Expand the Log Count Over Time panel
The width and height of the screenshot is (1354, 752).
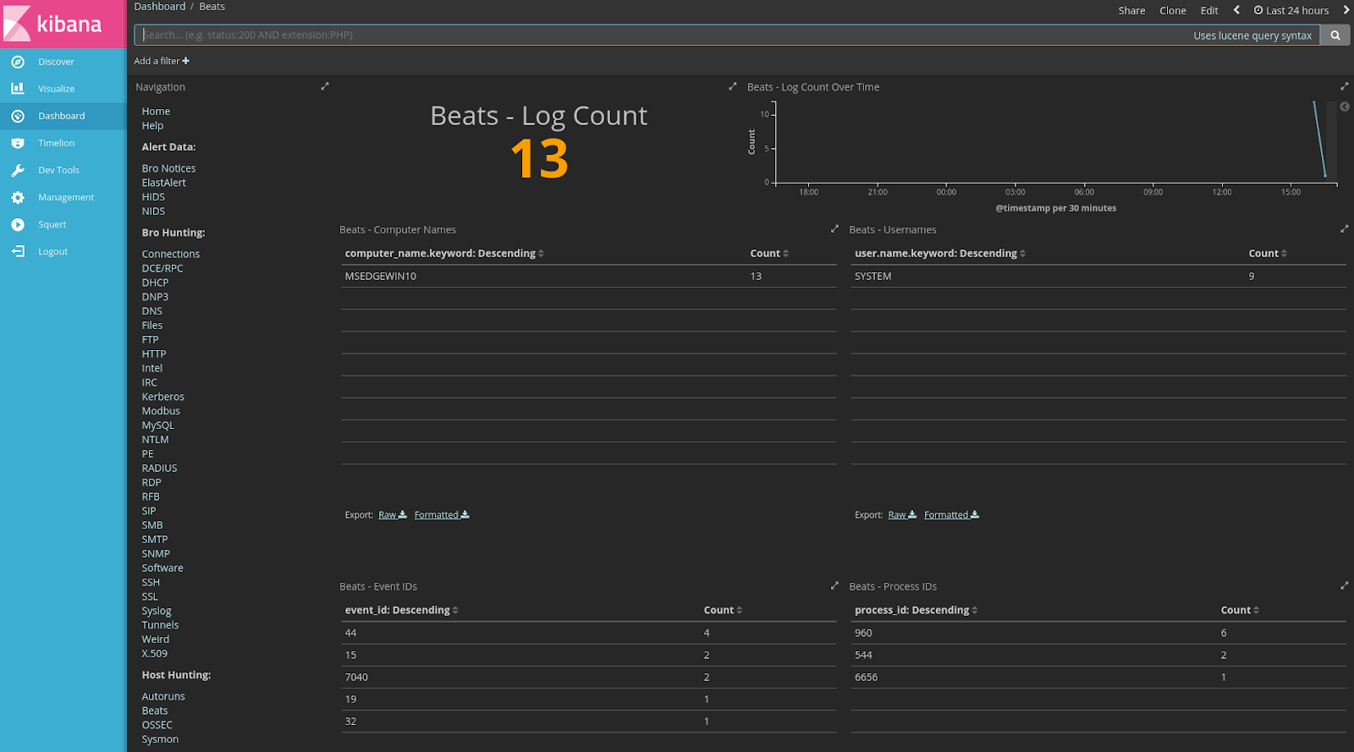pyautogui.click(x=1345, y=86)
